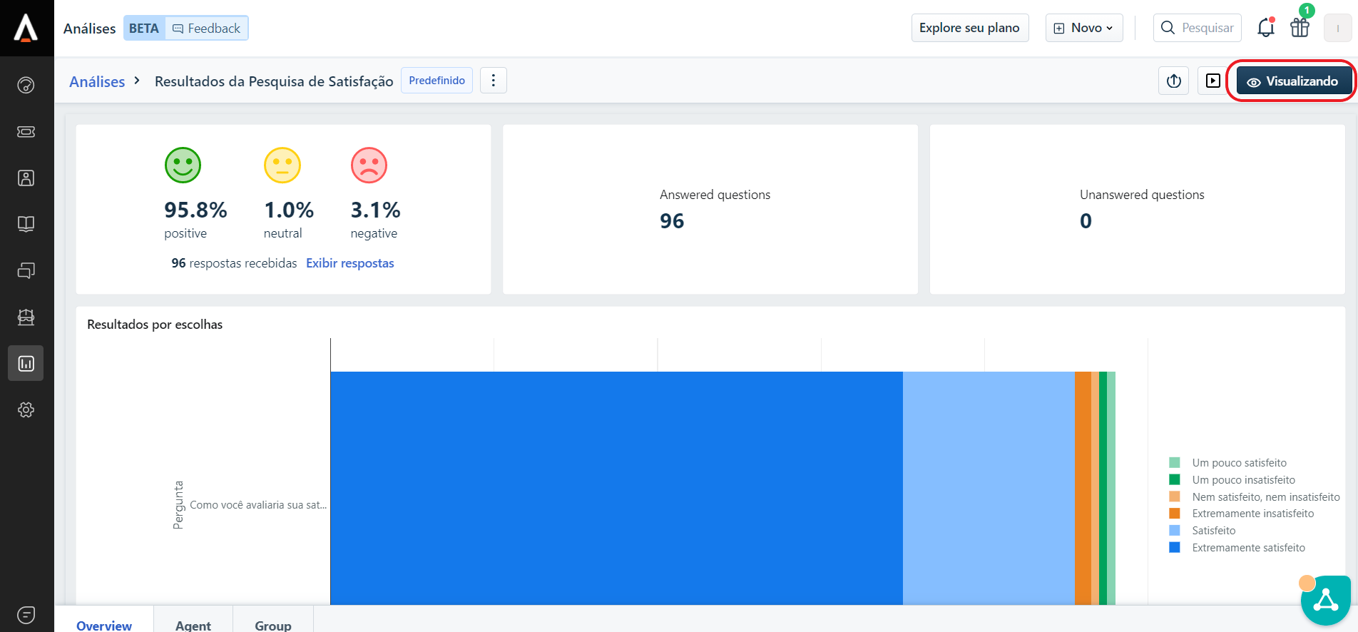Start presentation mode with play icon
Viewport: 1358px width, 632px height.
pyautogui.click(x=1212, y=81)
